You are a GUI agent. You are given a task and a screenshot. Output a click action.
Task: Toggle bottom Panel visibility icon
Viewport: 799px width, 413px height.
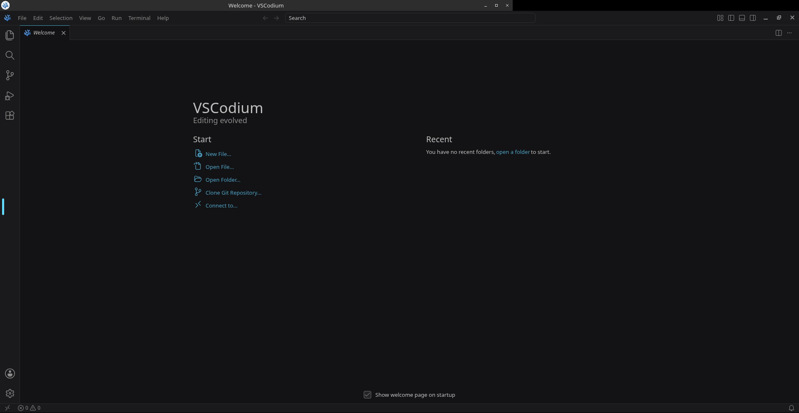[742, 18]
